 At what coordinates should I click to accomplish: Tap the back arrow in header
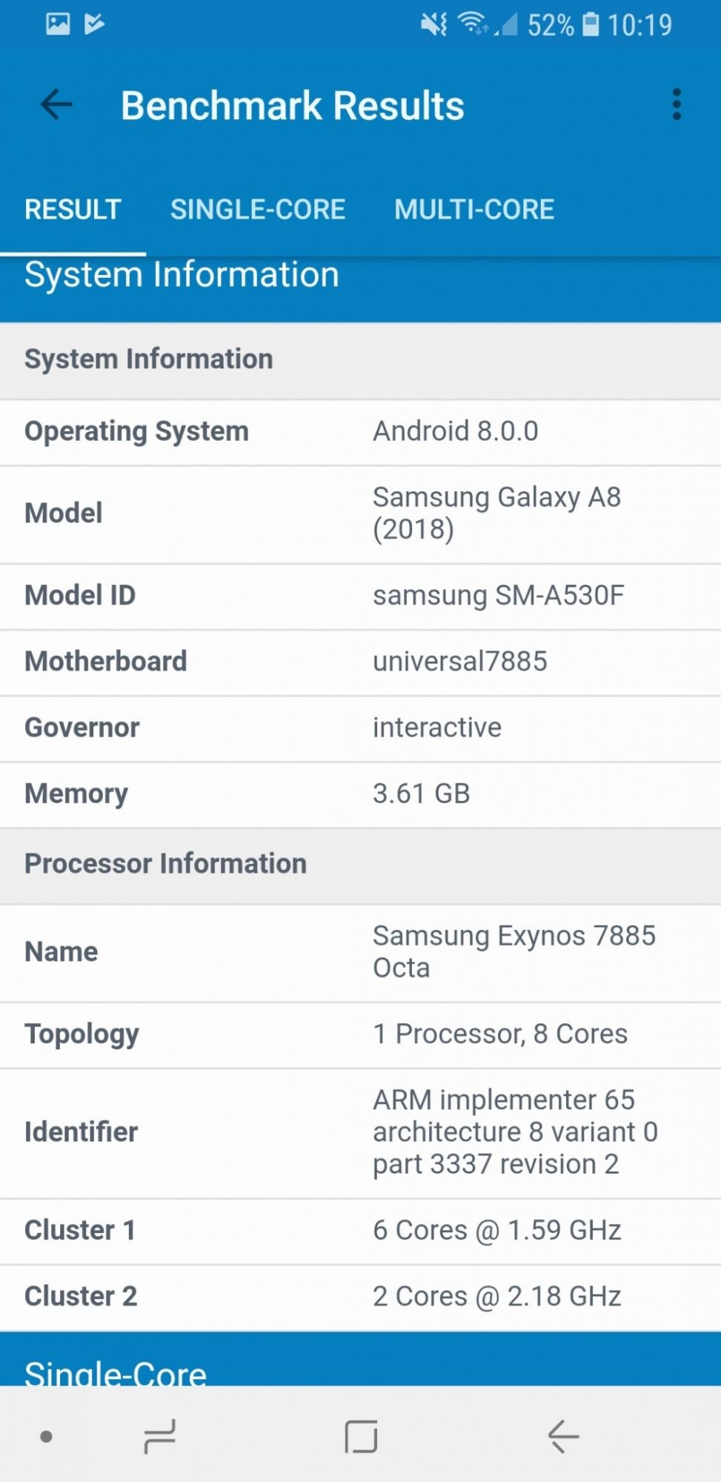[56, 104]
